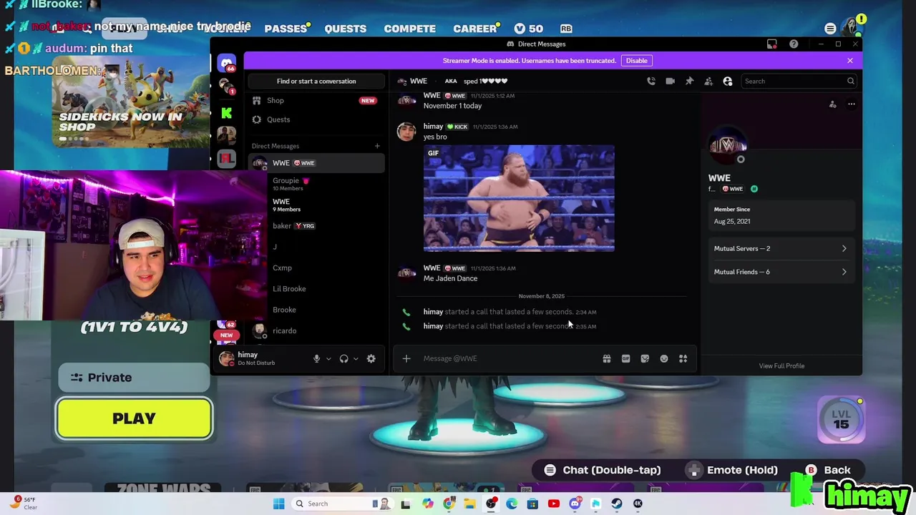916x515 pixels.
Task: Open the emoji picker in message bar
Action: (664, 358)
